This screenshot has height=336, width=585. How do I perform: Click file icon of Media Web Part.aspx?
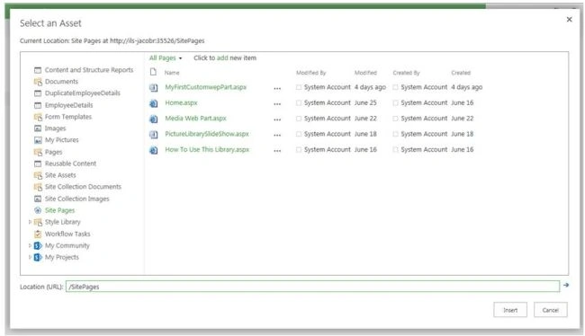tap(153, 119)
